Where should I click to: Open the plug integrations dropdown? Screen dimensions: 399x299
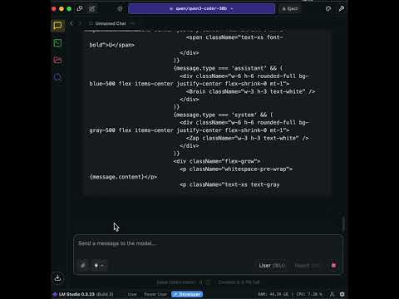tap(99, 265)
